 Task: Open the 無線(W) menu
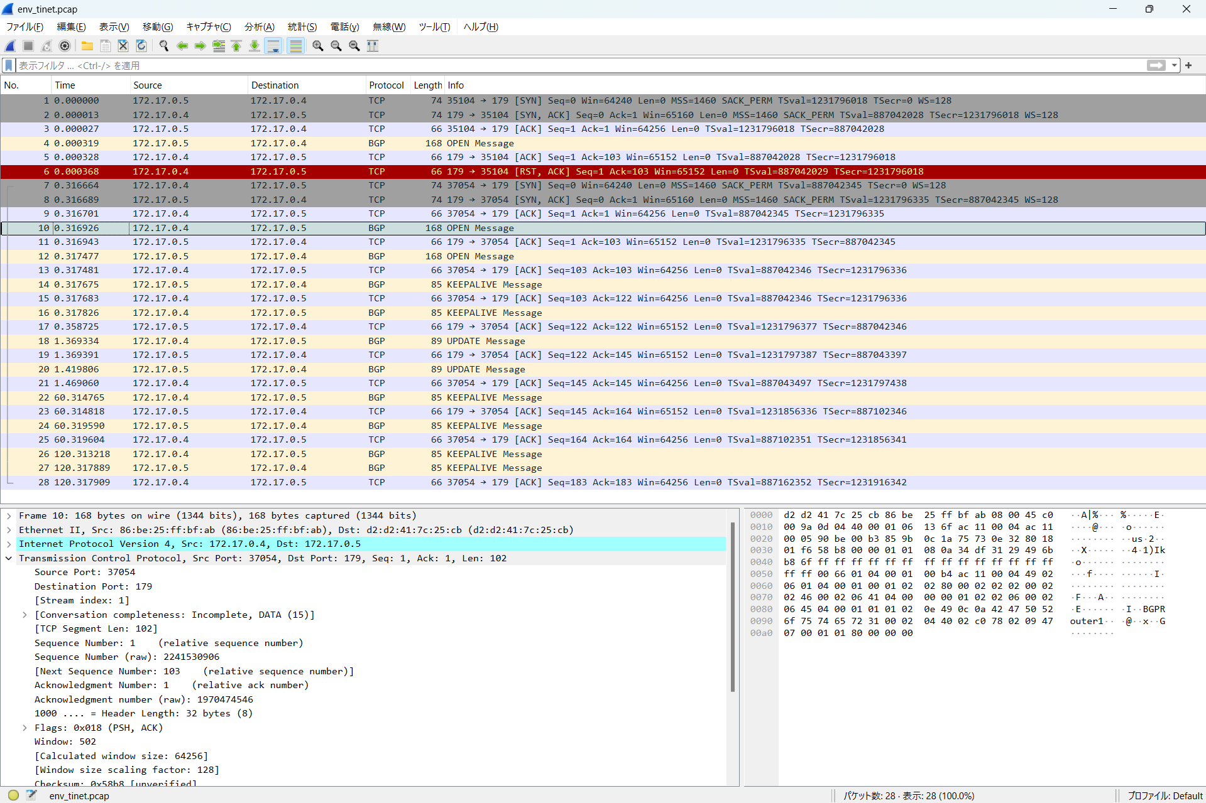click(389, 27)
